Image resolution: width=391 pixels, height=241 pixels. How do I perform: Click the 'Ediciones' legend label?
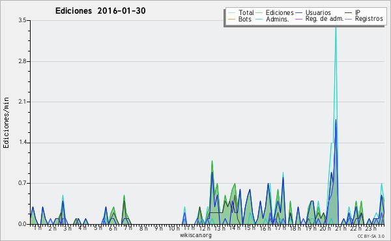(280, 12)
